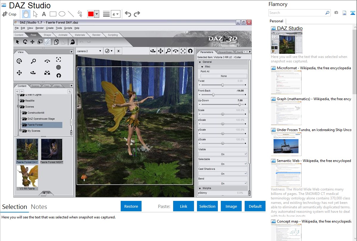
Task: Select the Faerie Forest NIGHT thumbnail
Action: point(52,151)
